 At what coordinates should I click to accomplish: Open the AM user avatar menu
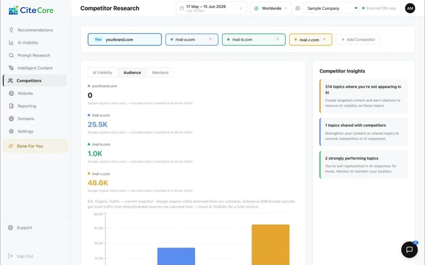(x=410, y=9)
